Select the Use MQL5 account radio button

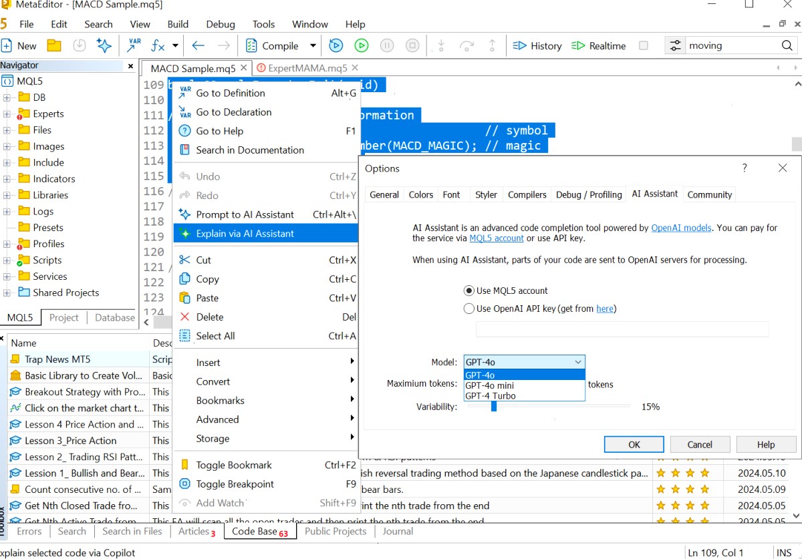[x=469, y=291]
